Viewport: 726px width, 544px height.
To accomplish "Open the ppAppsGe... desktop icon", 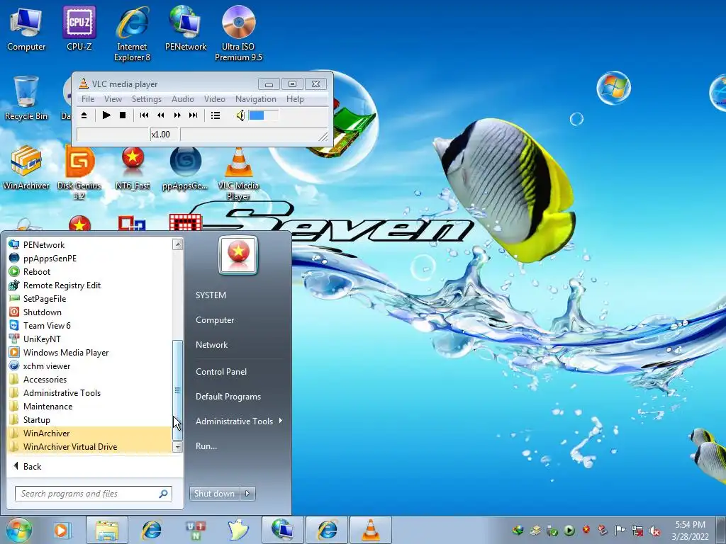I will pos(185,167).
